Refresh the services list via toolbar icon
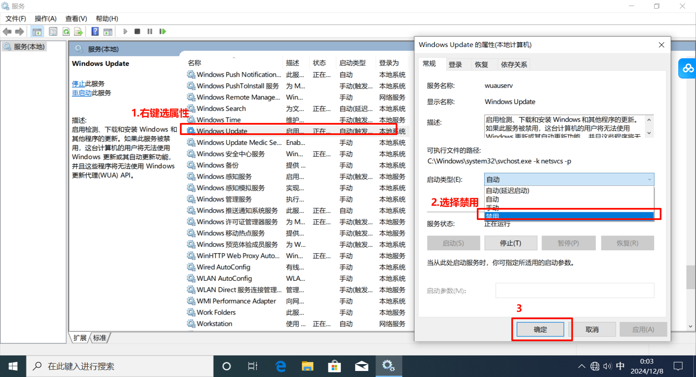 [x=66, y=31]
